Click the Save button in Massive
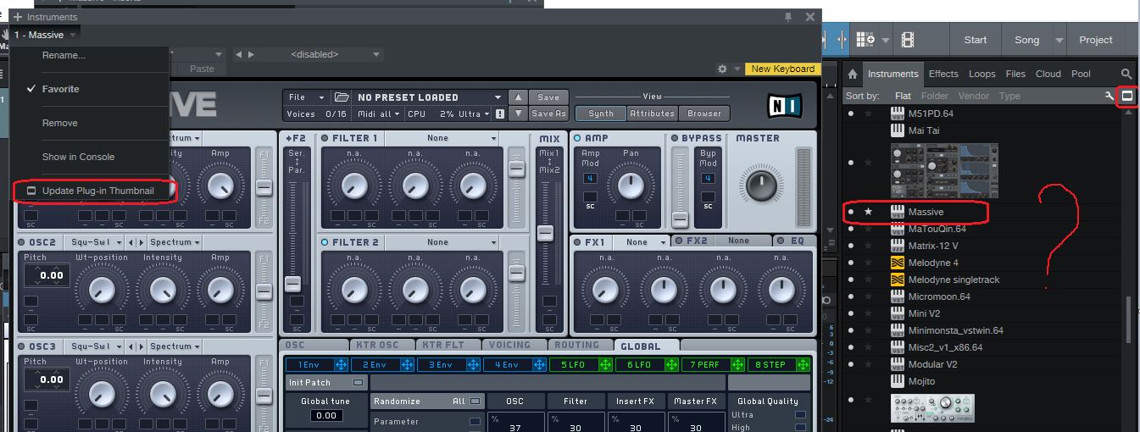This screenshot has height=432, width=1140. (x=548, y=97)
